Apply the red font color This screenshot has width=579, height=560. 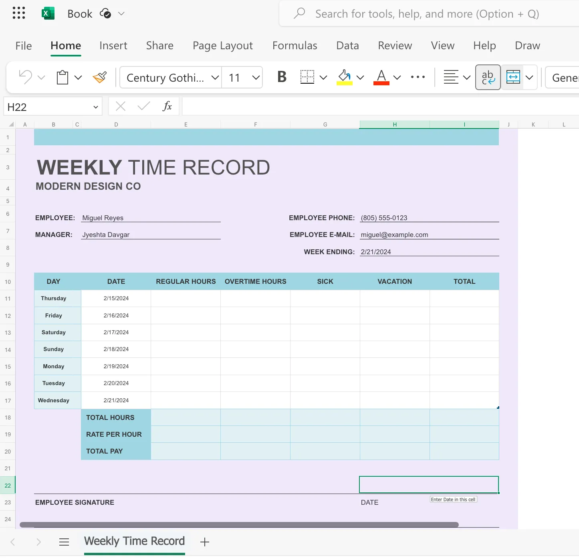[x=381, y=77]
